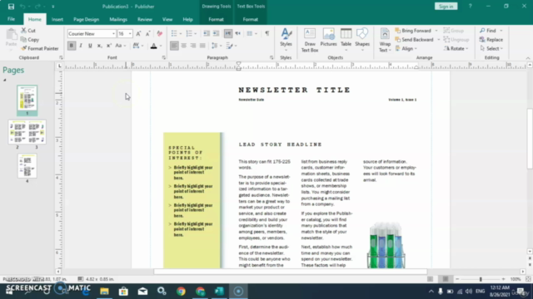The height and width of the screenshot is (299, 533).
Task: Decrease indent level icon
Action: tap(207, 33)
